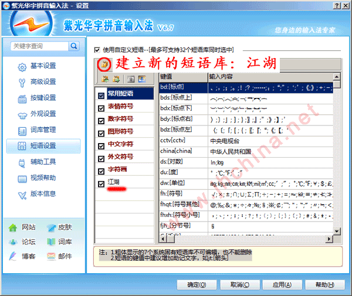The height and width of the screenshot is (296, 352).
Task: Click the 关键字查询 search field
Action: (40, 46)
